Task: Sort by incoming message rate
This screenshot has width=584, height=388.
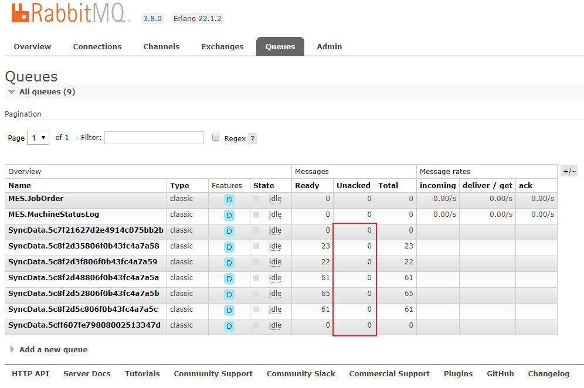Action: pos(437,185)
